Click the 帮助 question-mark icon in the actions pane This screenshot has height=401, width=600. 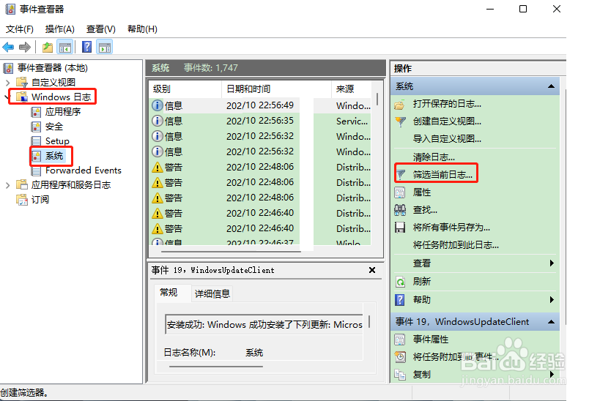(400, 300)
